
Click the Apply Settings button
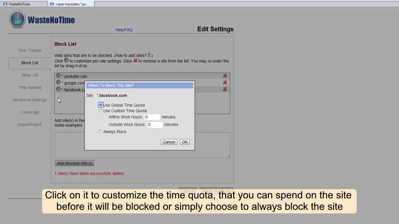[216, 191]
